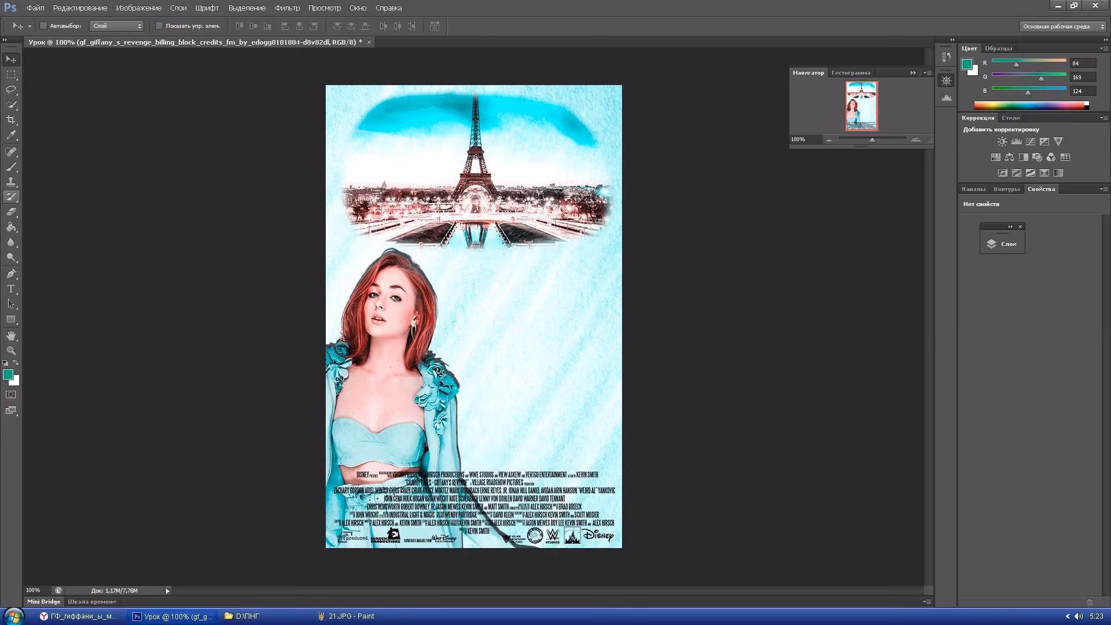Add a Vibrance adjustment
This screenshot has width=1111, height=625.
pyautogui.click(x=1058, y=141)
